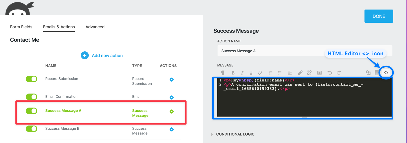407x143 pixels.
Task: Insert a table in the message
Action: 320,73
